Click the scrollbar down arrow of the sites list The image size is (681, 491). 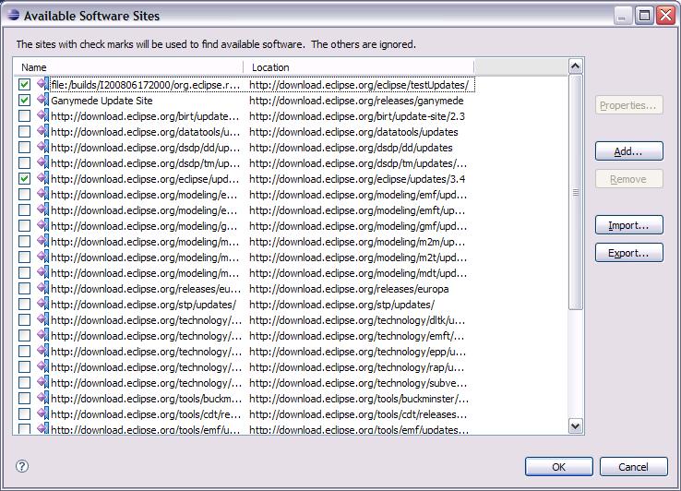pyautogui.click(x=575, y=425)
